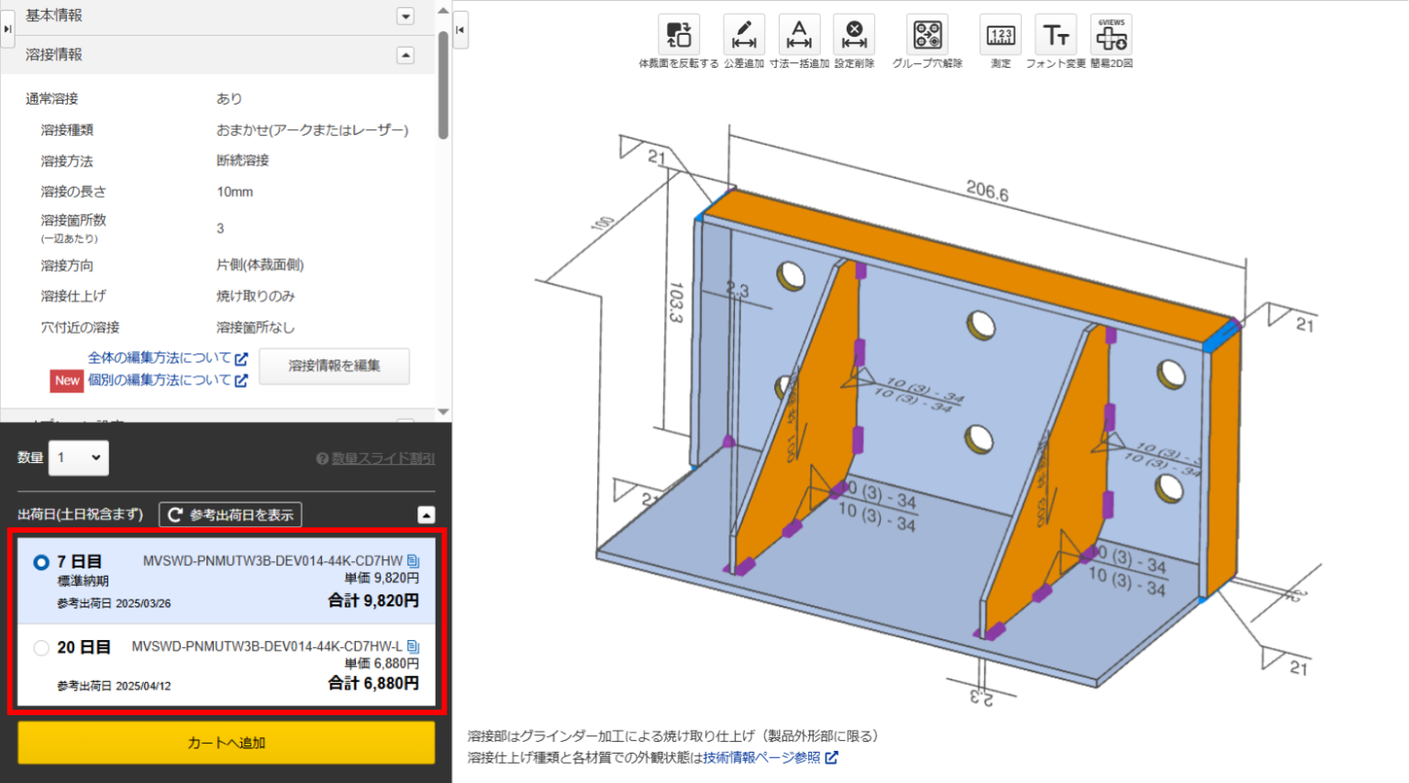Collapse the 溶接情報 section
1409x783 pixels.
tap(405, 55)
